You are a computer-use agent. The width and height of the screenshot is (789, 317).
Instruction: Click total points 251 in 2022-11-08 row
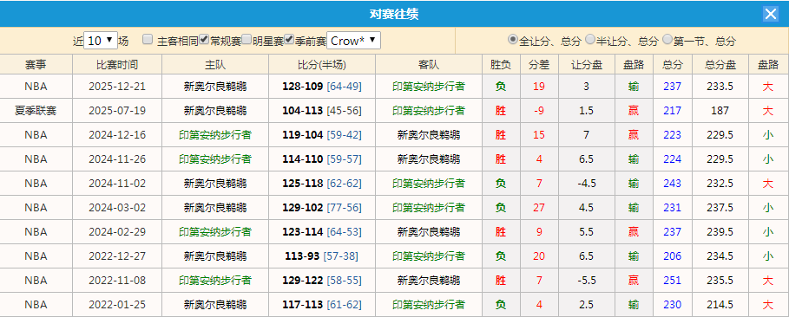point(673,281)
